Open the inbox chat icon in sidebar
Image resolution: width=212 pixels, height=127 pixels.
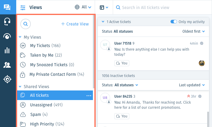(x=7, y=7)
